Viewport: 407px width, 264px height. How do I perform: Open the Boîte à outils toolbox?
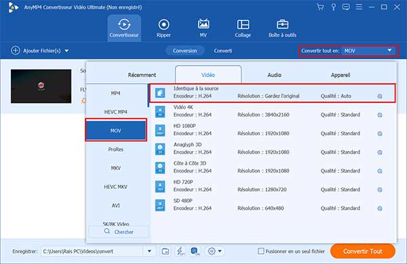coord(282,28)
